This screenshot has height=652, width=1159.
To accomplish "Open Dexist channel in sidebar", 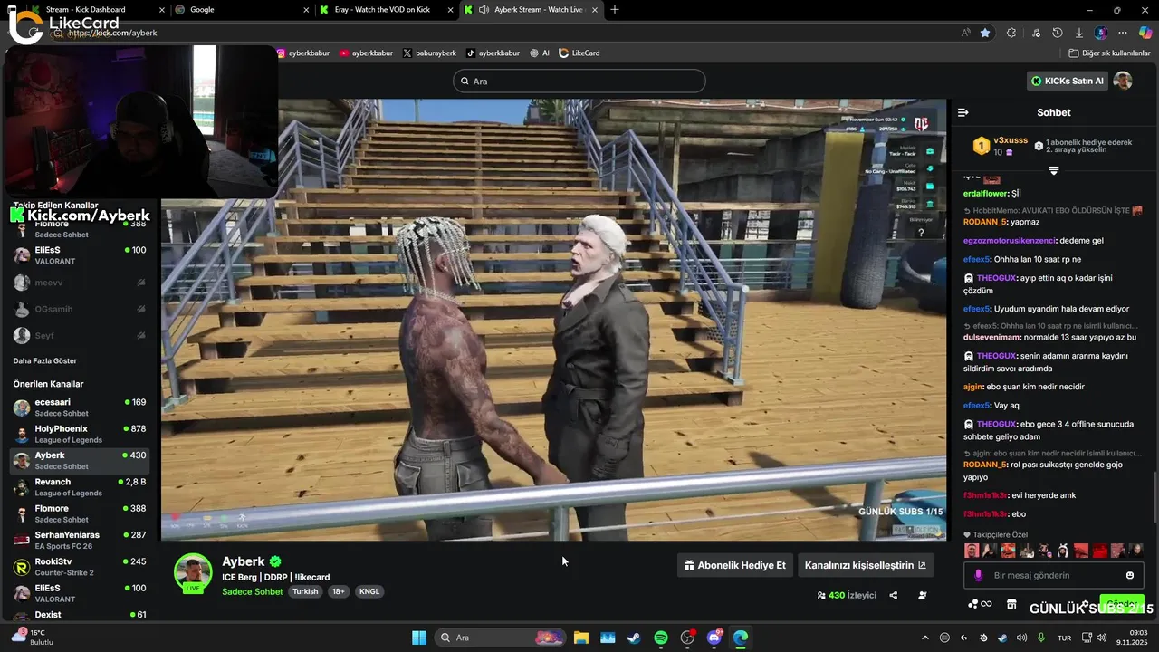I will (80, 615).
